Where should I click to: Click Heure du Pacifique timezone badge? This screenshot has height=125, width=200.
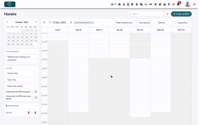[x=84, y=22]
